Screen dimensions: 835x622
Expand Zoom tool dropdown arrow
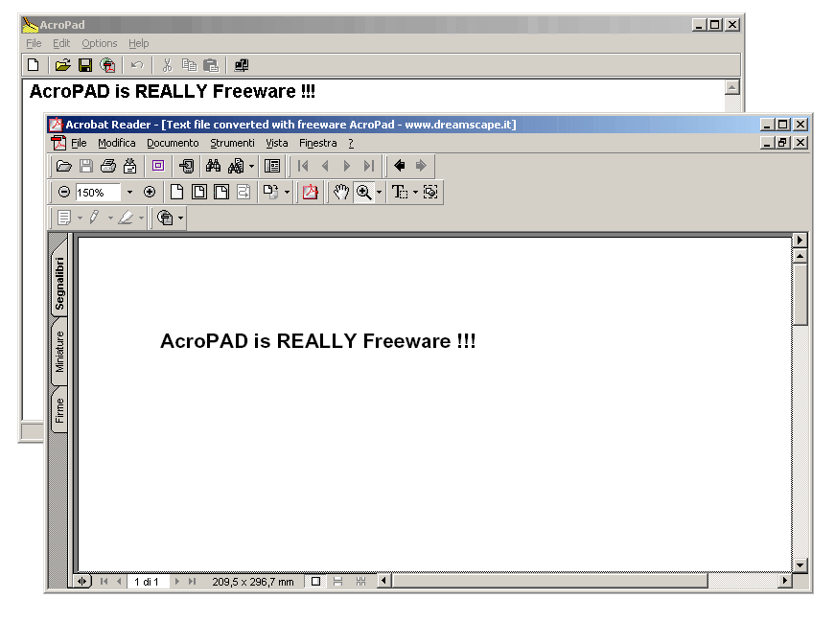click(379, 193)
